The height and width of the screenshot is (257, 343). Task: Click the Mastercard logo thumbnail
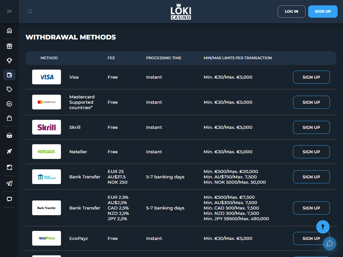pyautogui.click(x=47, y=102)
